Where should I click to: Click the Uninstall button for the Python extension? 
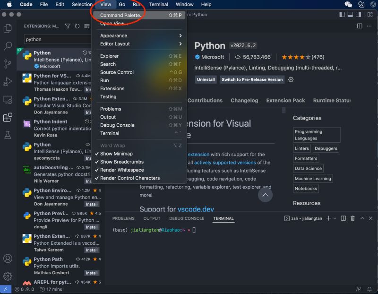pyautogui.click(x=206, y=79)
